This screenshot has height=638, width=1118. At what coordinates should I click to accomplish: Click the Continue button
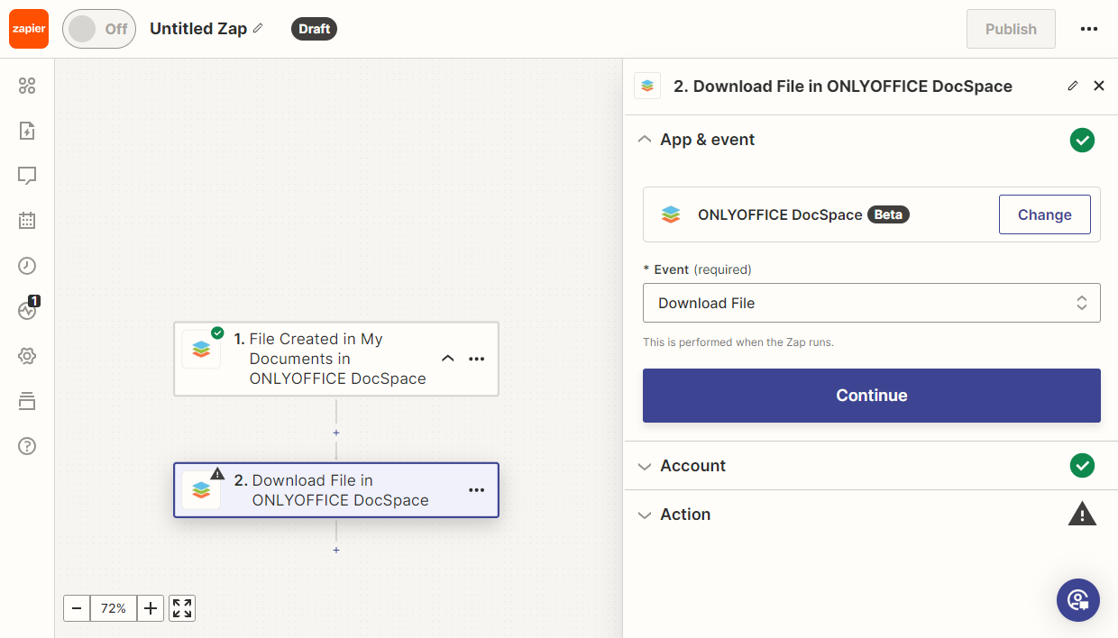click(x=871, y=396)
